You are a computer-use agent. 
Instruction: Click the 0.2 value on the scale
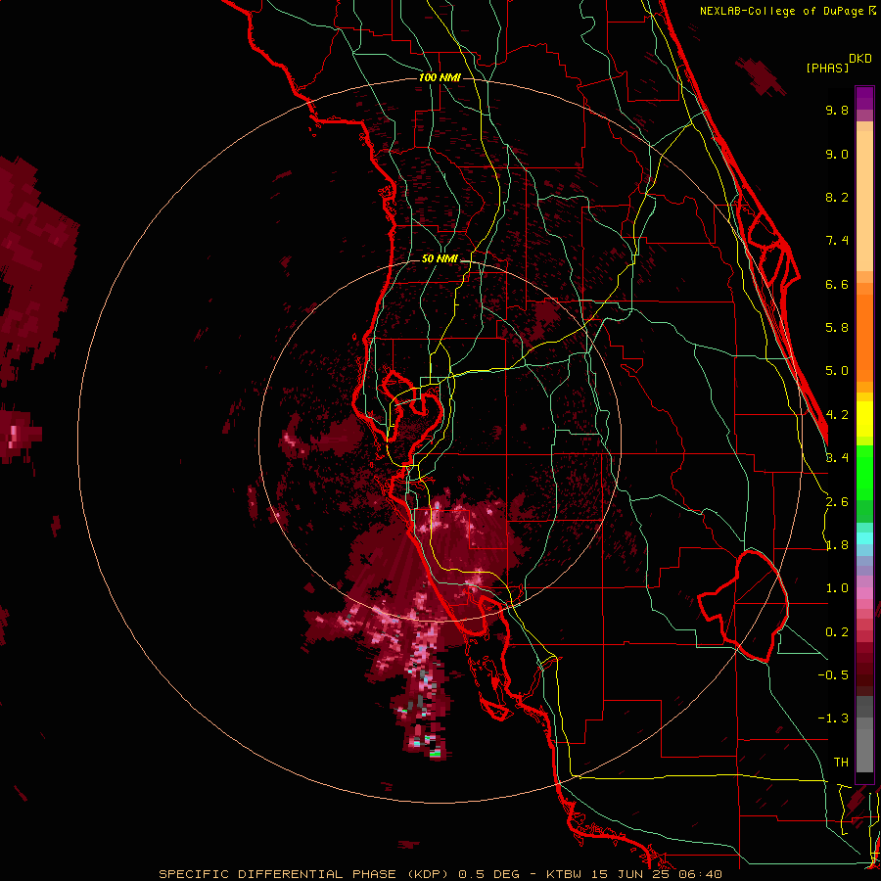click(x=837, y=632)
